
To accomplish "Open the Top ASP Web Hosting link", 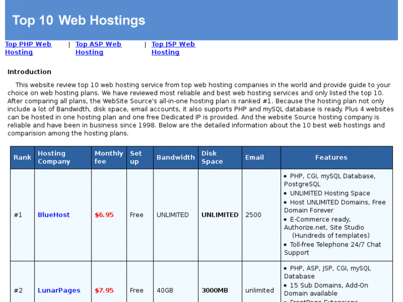I will pyautogui.click(x=99, y=48).
